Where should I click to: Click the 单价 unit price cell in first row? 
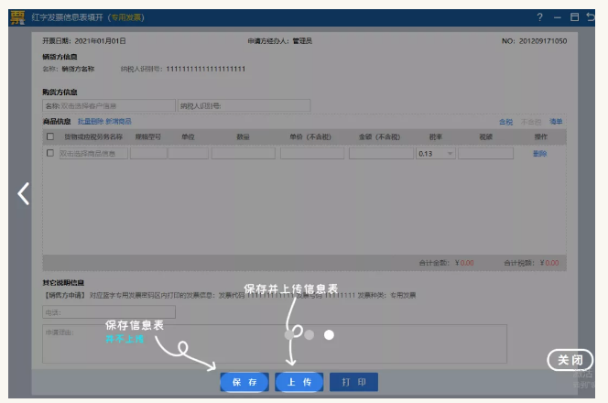click(x=312, y=154)
